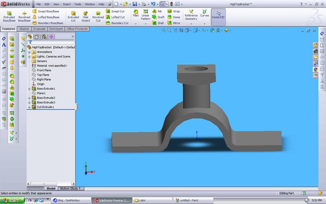The image size is (326, 204).
Task: Select the Extruded Cut tool
Action: click(x=73, y=16)
